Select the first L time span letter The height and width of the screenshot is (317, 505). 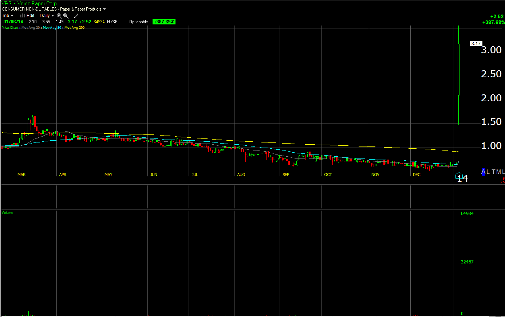click(x=488, y=172)
